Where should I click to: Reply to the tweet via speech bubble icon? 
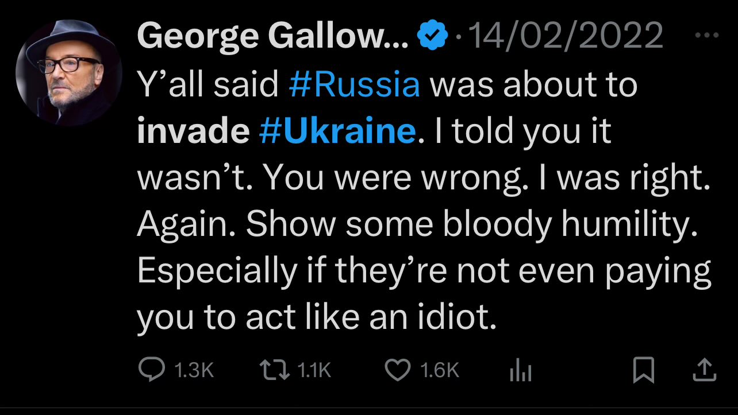point(152,370)
